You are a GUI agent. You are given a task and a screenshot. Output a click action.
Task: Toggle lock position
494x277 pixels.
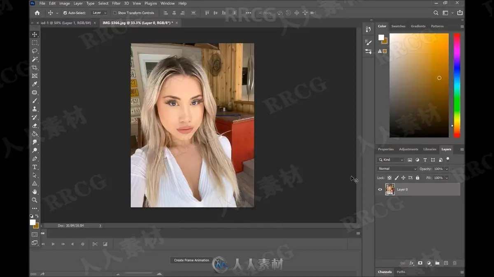pyautogui.click(x=403, y=178)
